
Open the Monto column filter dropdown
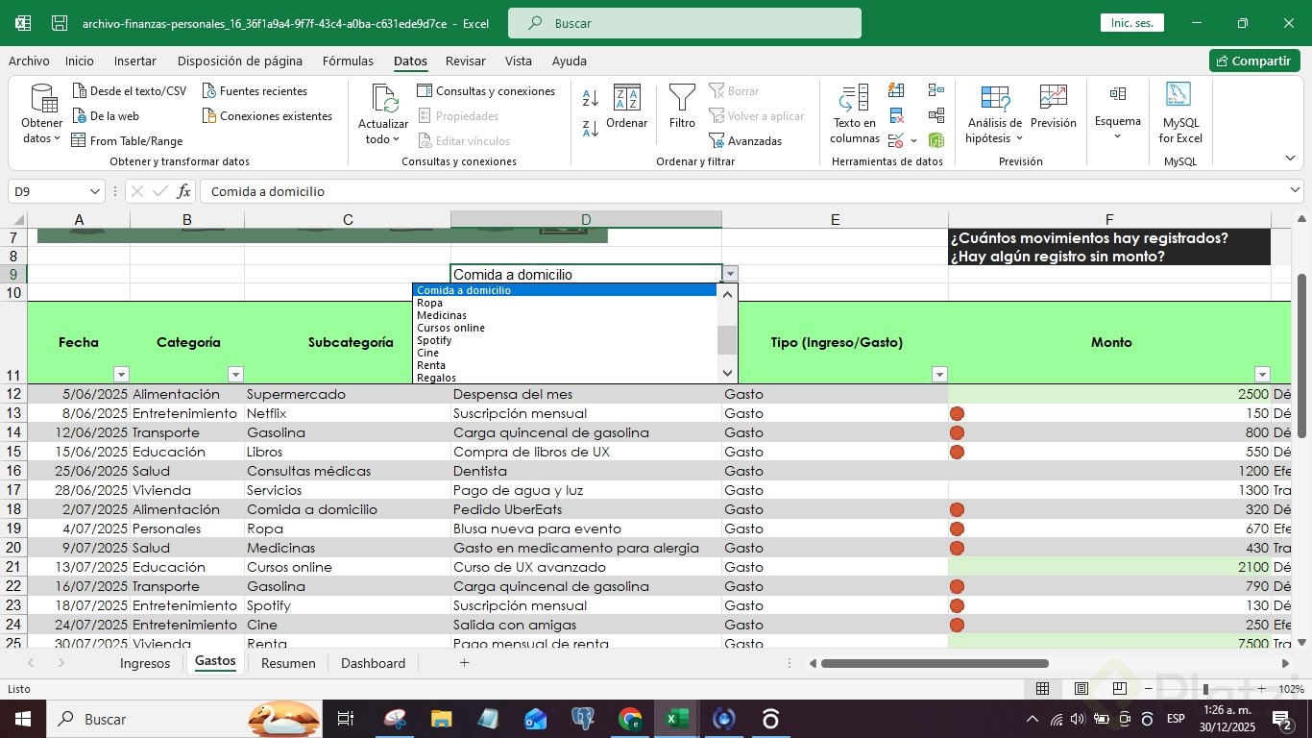point(1262,375)
